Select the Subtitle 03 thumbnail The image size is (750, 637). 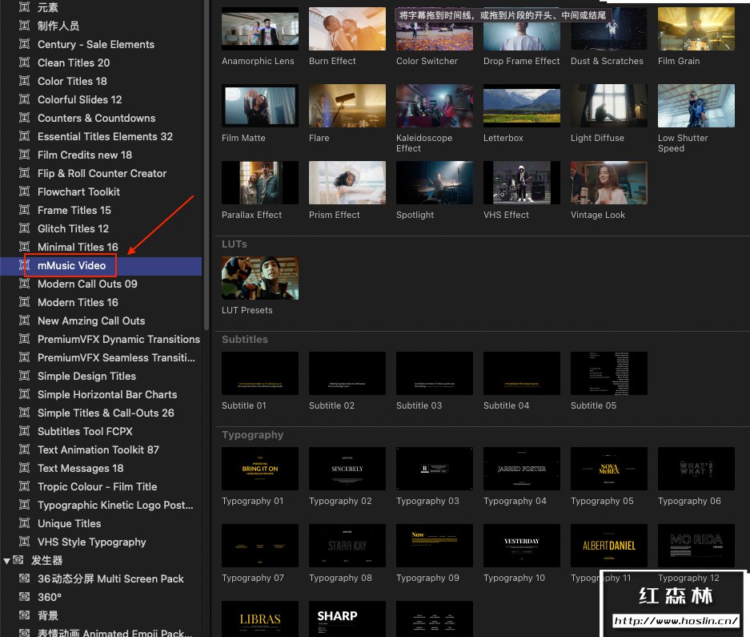point(435,373)
